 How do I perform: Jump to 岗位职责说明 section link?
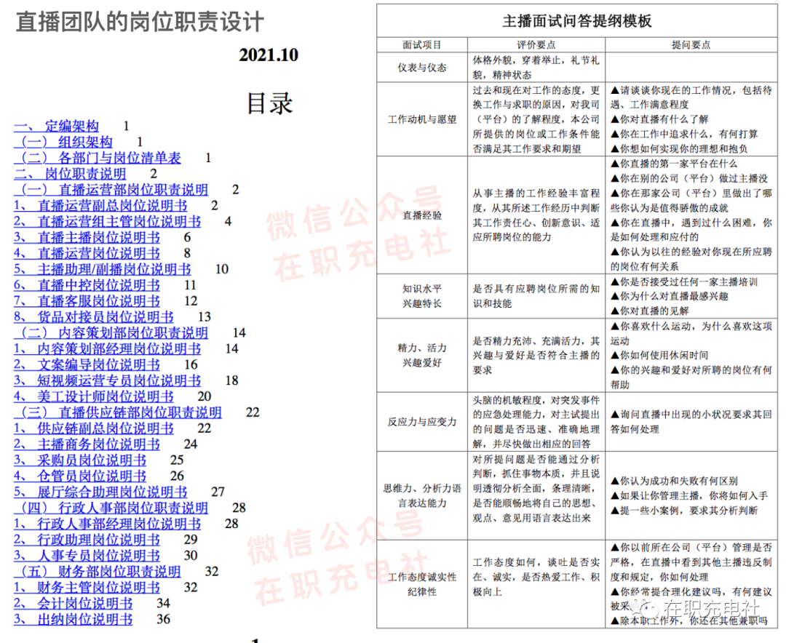(x=71, y=174)
